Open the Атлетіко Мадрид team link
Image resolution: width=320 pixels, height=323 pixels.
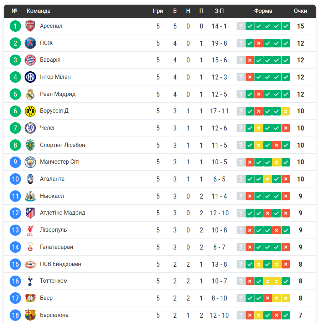pyautogui.click(x=62, y=213)
